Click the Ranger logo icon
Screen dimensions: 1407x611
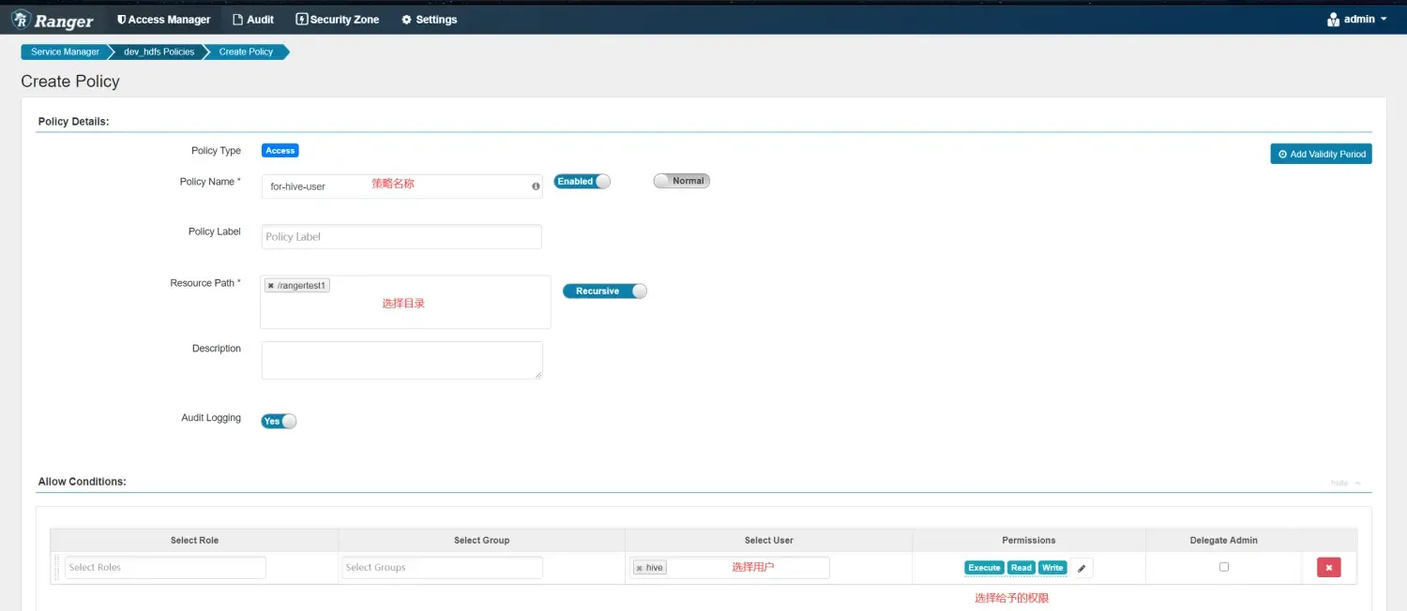pos(22,20)
